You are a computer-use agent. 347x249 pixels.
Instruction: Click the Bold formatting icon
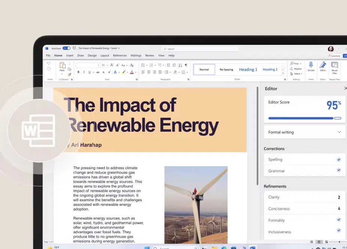tap(78, 72)
